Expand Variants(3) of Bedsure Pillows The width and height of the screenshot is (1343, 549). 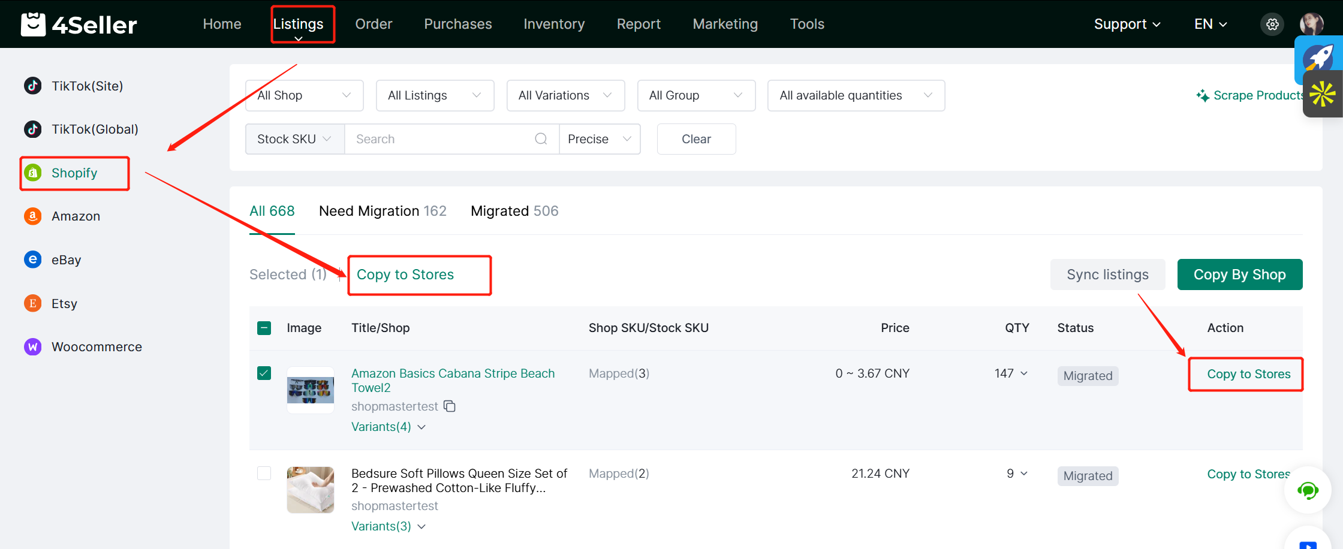(x=389, y=526)
